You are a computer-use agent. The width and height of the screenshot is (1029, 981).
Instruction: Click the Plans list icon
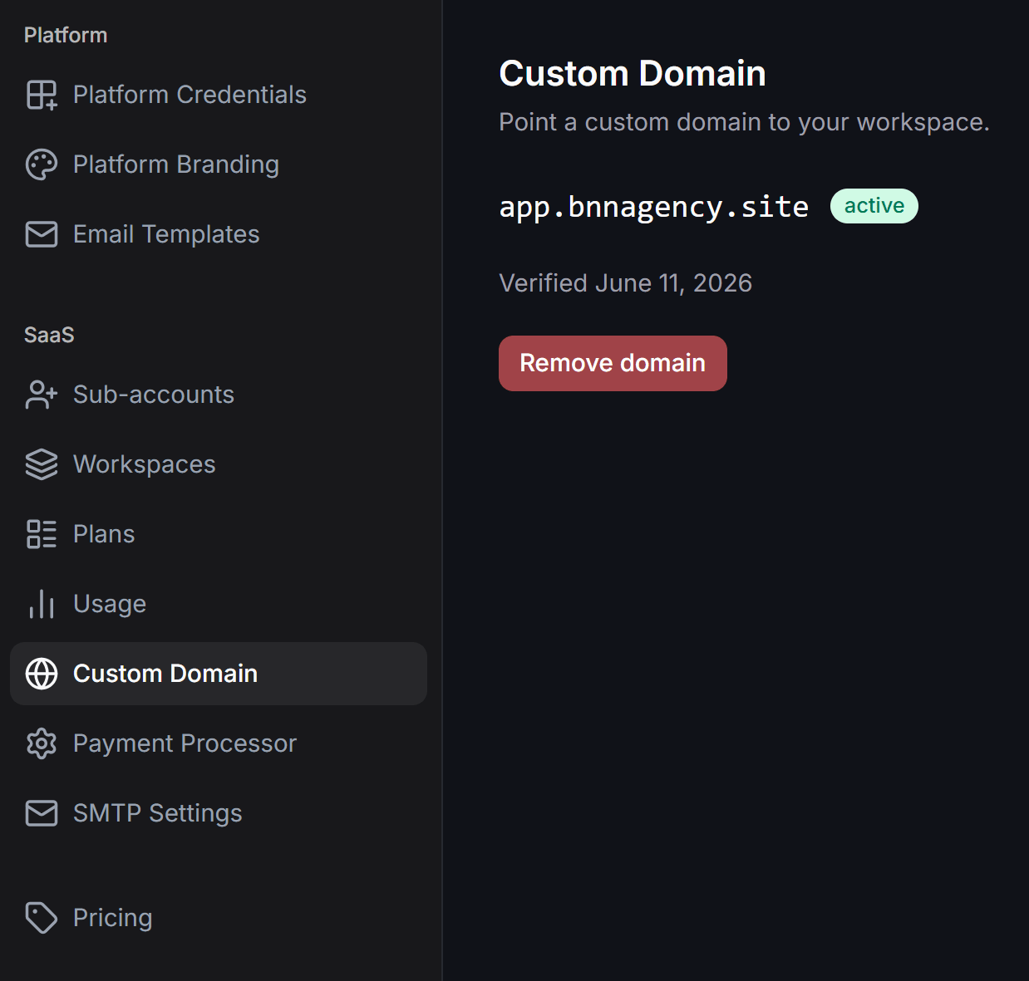[x=42, y=534]
